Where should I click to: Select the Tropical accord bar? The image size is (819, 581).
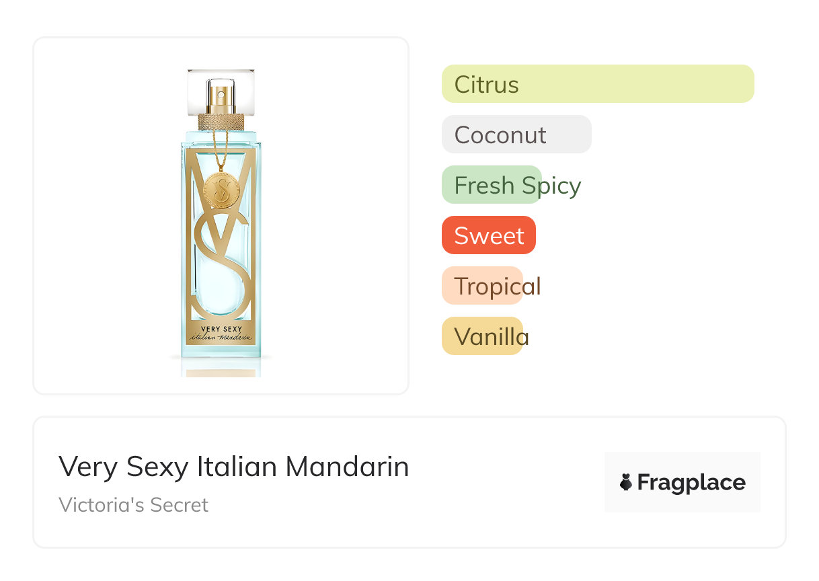[x=483, y=286]
